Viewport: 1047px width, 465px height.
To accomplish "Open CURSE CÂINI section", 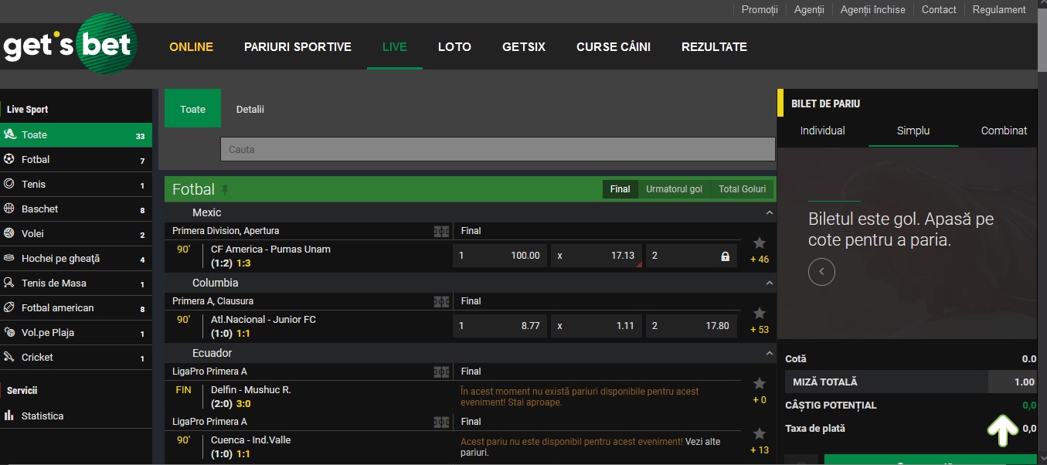I will (x=614, y=47).
